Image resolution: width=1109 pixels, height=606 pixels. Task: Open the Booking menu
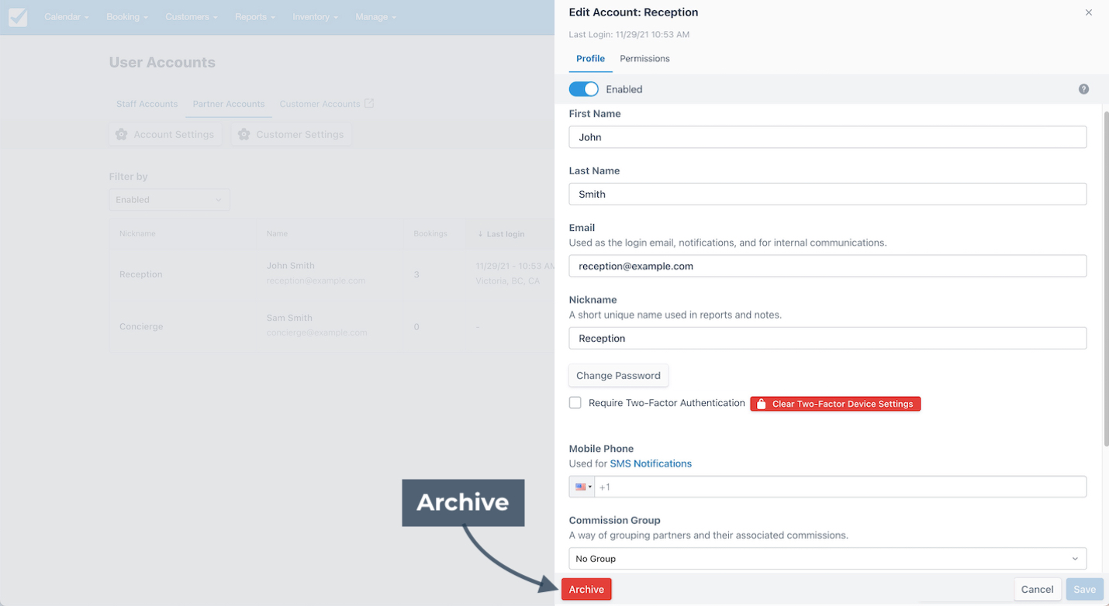[127, 16]
